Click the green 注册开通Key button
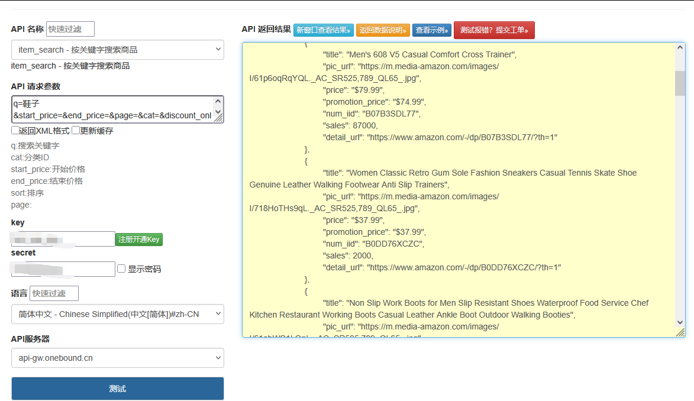 click(x=139, y=240)
